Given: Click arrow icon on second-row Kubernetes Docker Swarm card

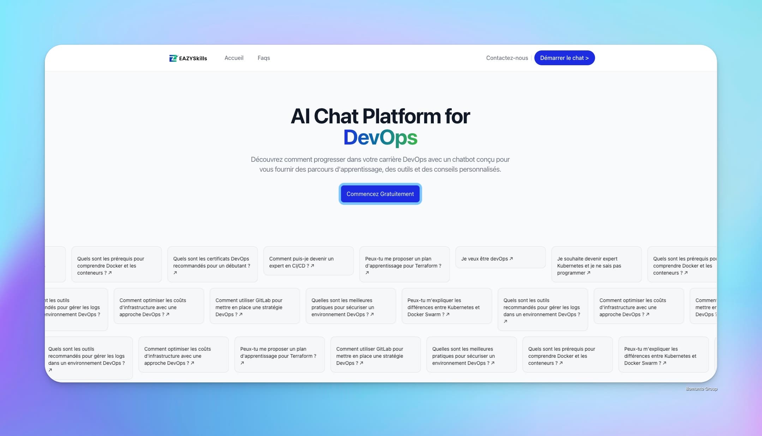Looking at the screenshot, I should (448, 314).
